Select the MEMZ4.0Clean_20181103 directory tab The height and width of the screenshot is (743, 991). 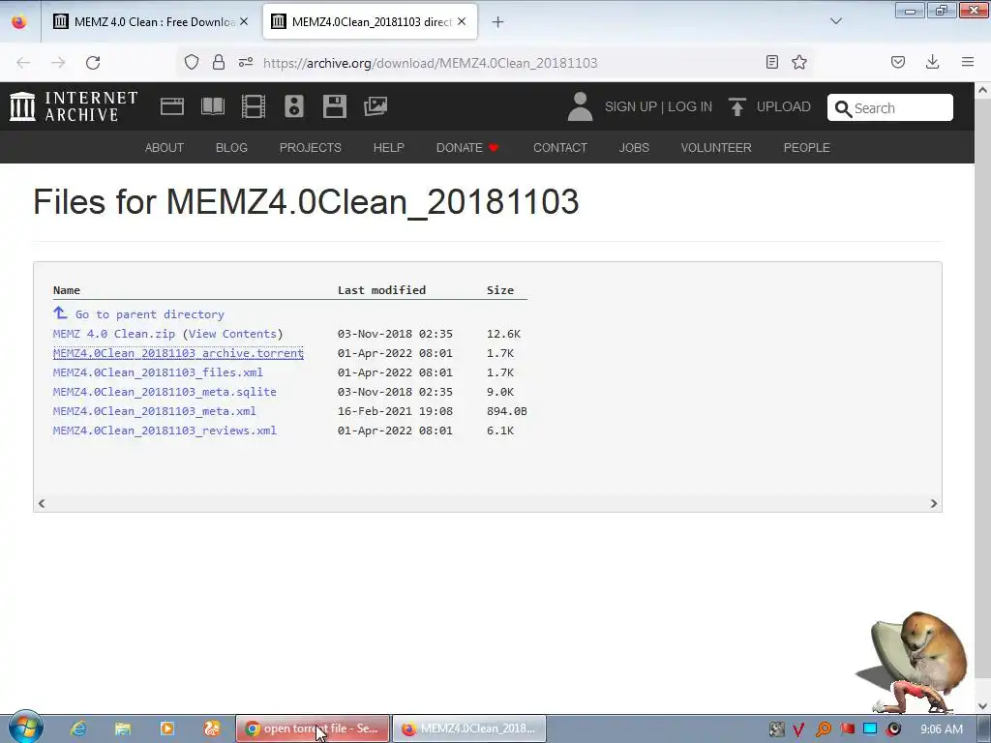[371, 21]
